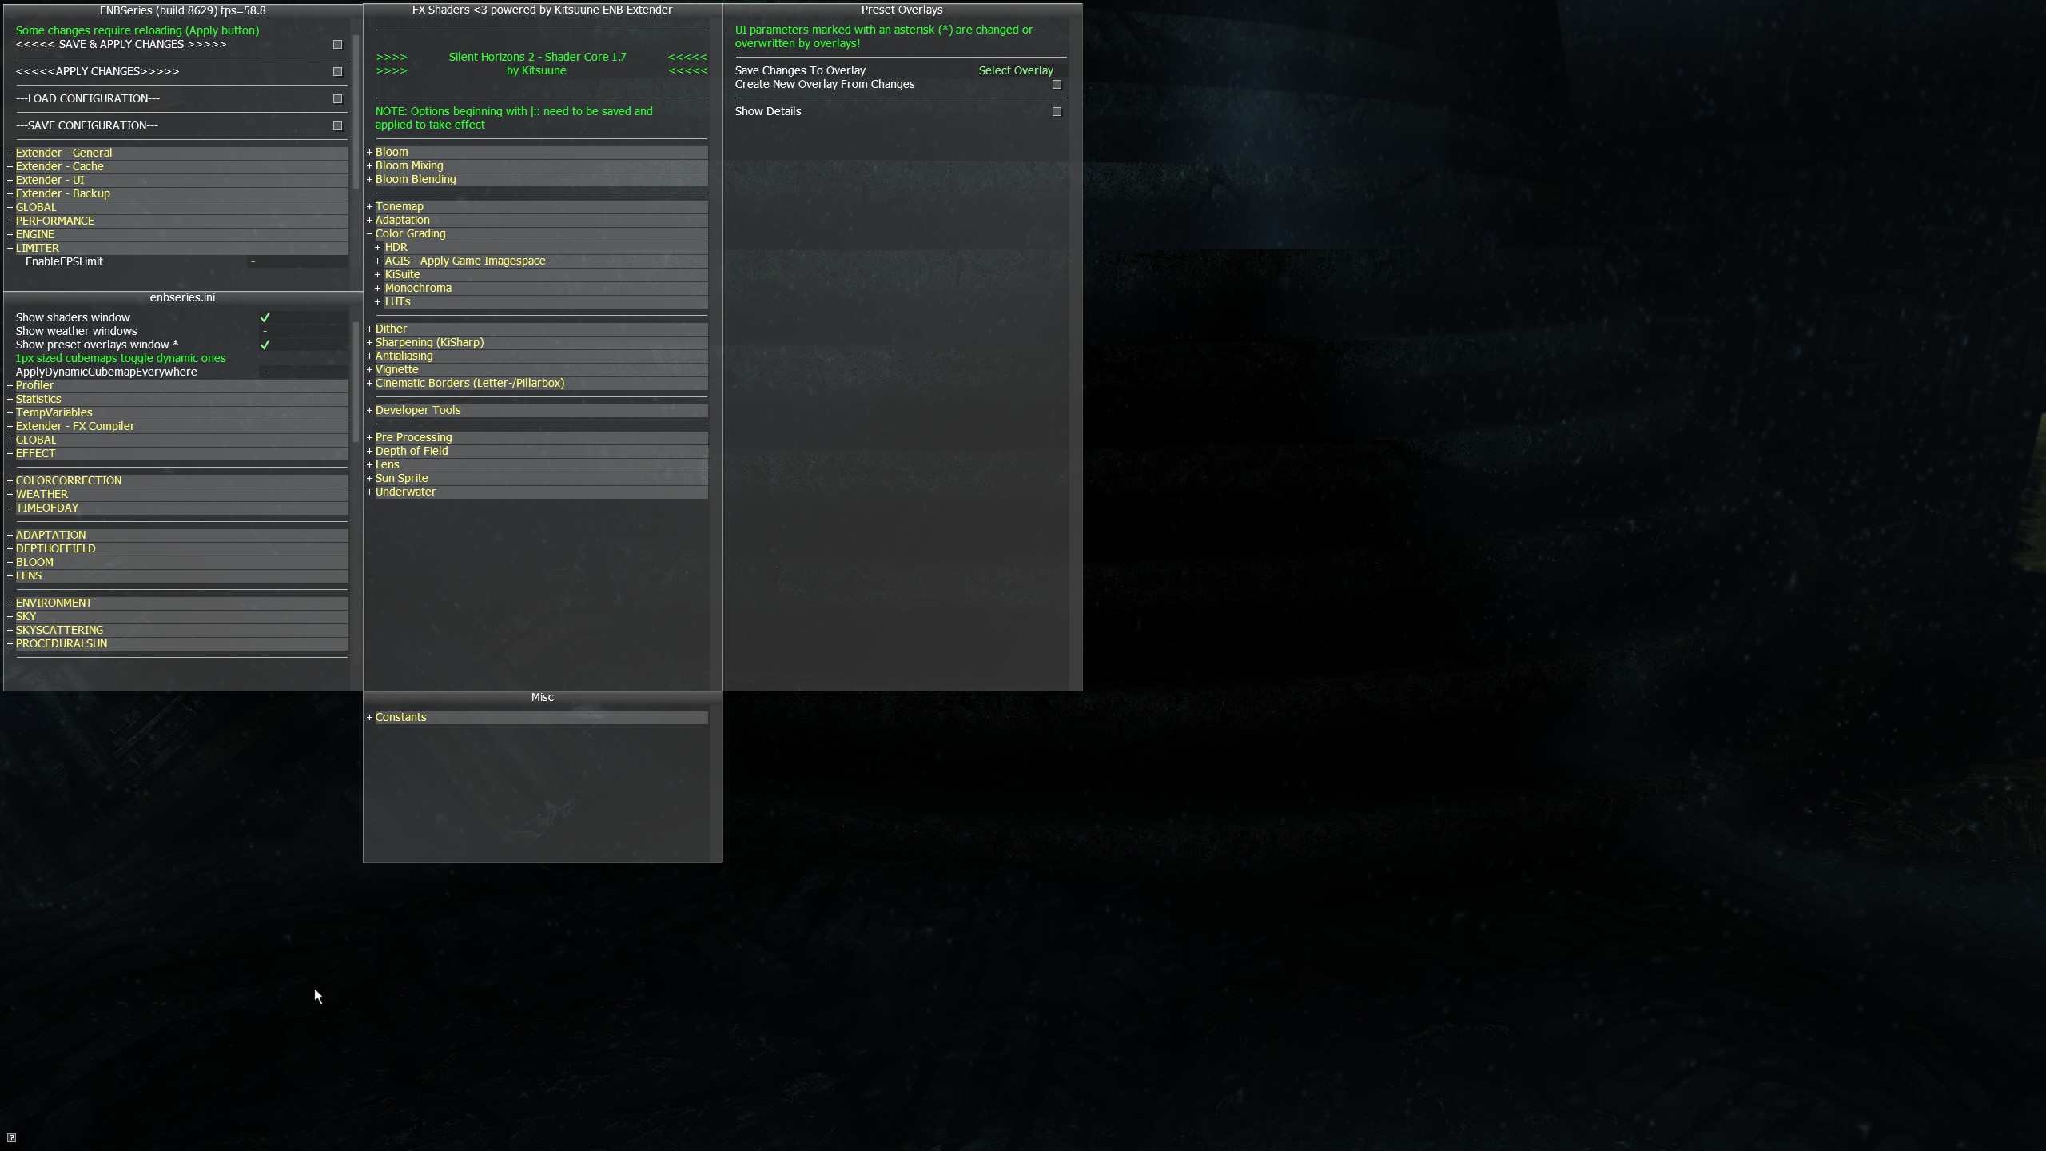The image size is (2046, 1151).
Task: Click Save Changes To Overlay
Action: (800, 70)
